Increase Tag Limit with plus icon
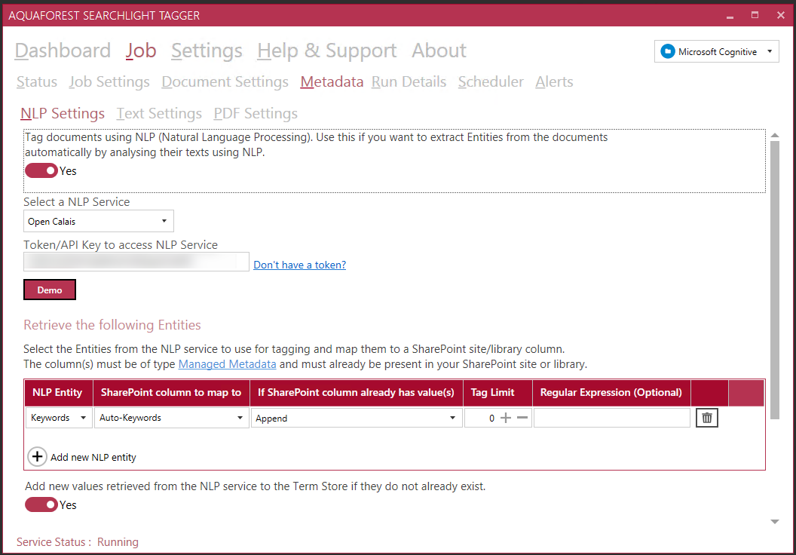Image resolution: width=796 pixels, height=555 pixels. click(506, 418)
